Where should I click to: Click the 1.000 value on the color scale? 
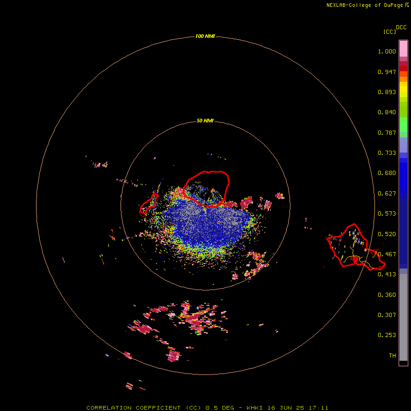point(387,51)
